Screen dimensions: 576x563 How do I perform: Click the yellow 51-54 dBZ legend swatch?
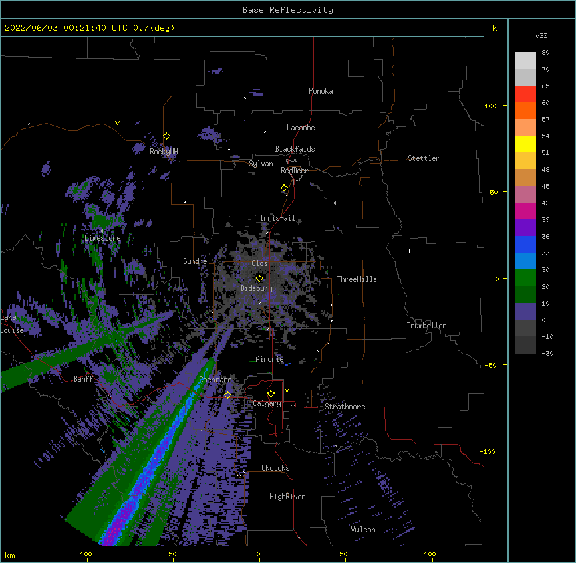click(x=525, y=144)
